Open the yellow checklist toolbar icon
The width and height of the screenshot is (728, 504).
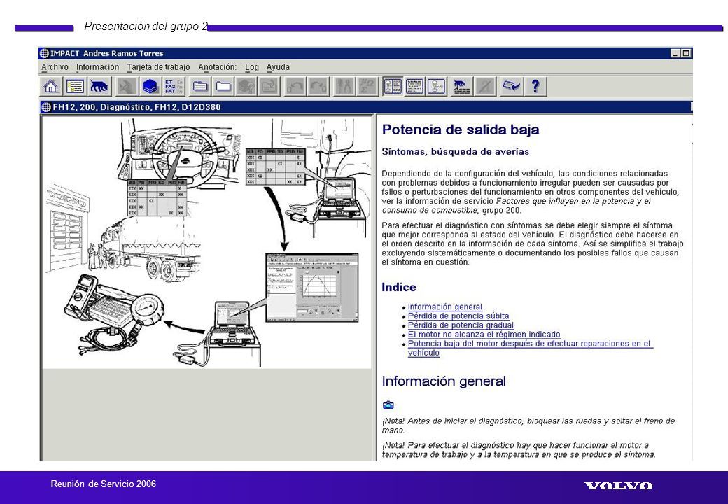coord(75,86)
